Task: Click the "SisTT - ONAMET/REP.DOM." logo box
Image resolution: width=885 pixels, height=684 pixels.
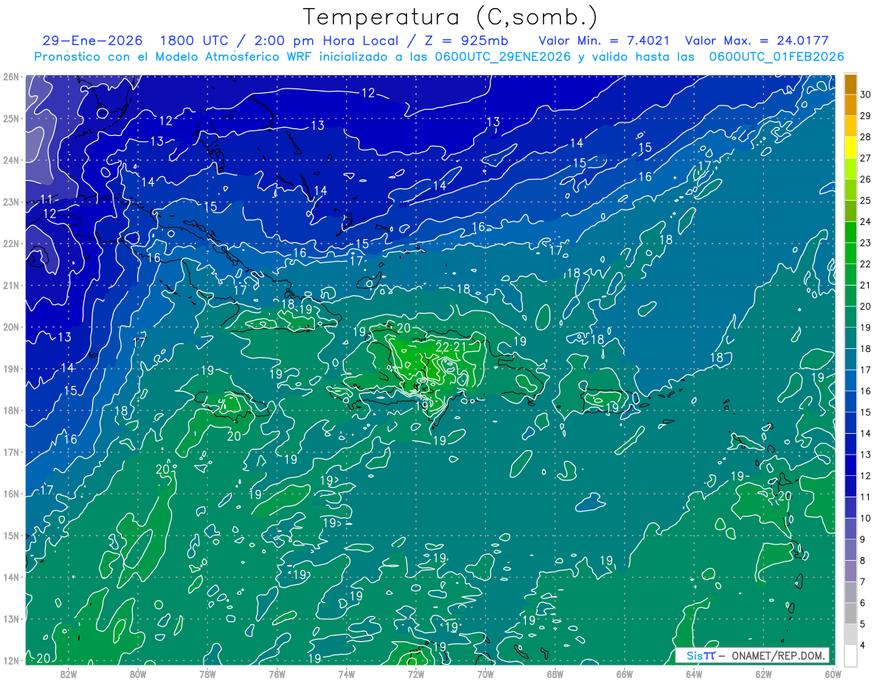Action: click(x=752, y=655)
